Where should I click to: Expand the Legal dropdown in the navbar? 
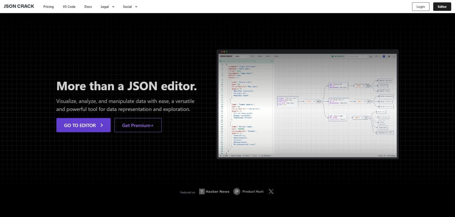107,6
